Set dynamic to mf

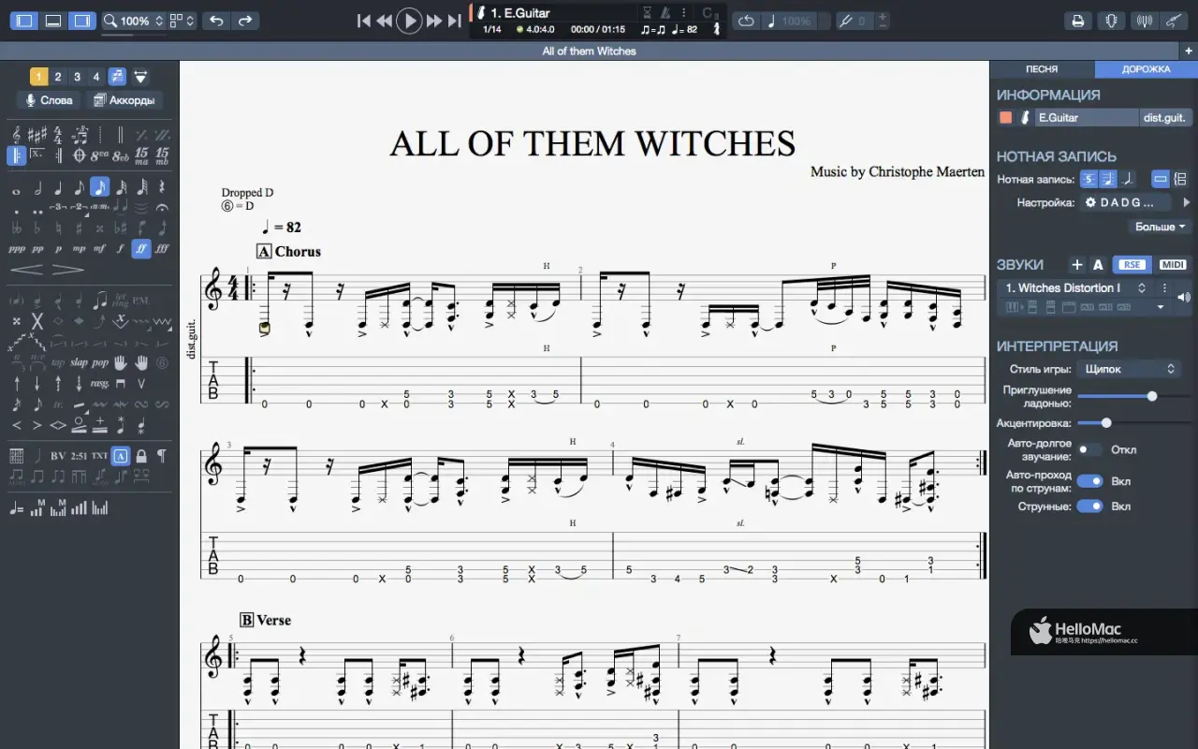[x=99, y=249]
